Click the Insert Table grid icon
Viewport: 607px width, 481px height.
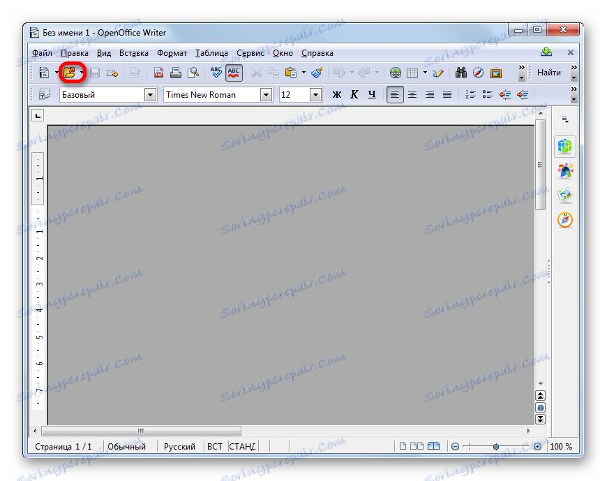[x=412, y=73]
